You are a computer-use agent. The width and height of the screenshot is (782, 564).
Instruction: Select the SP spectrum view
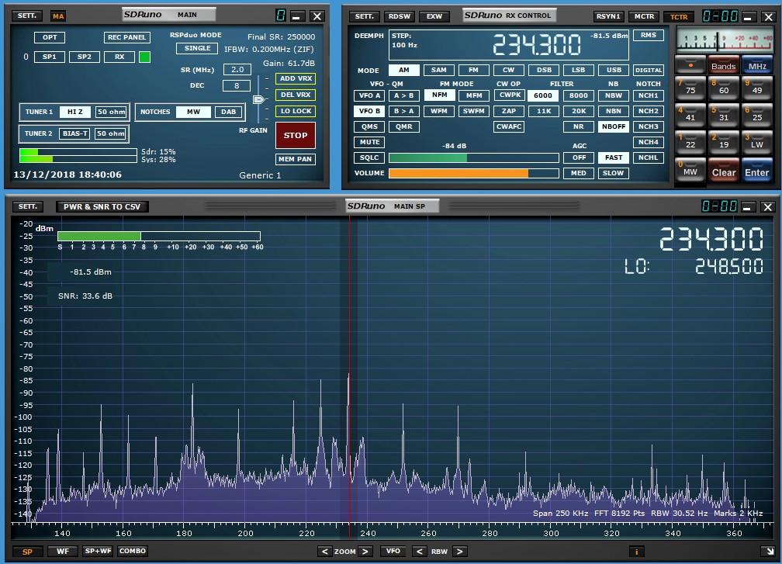(27, 552)
